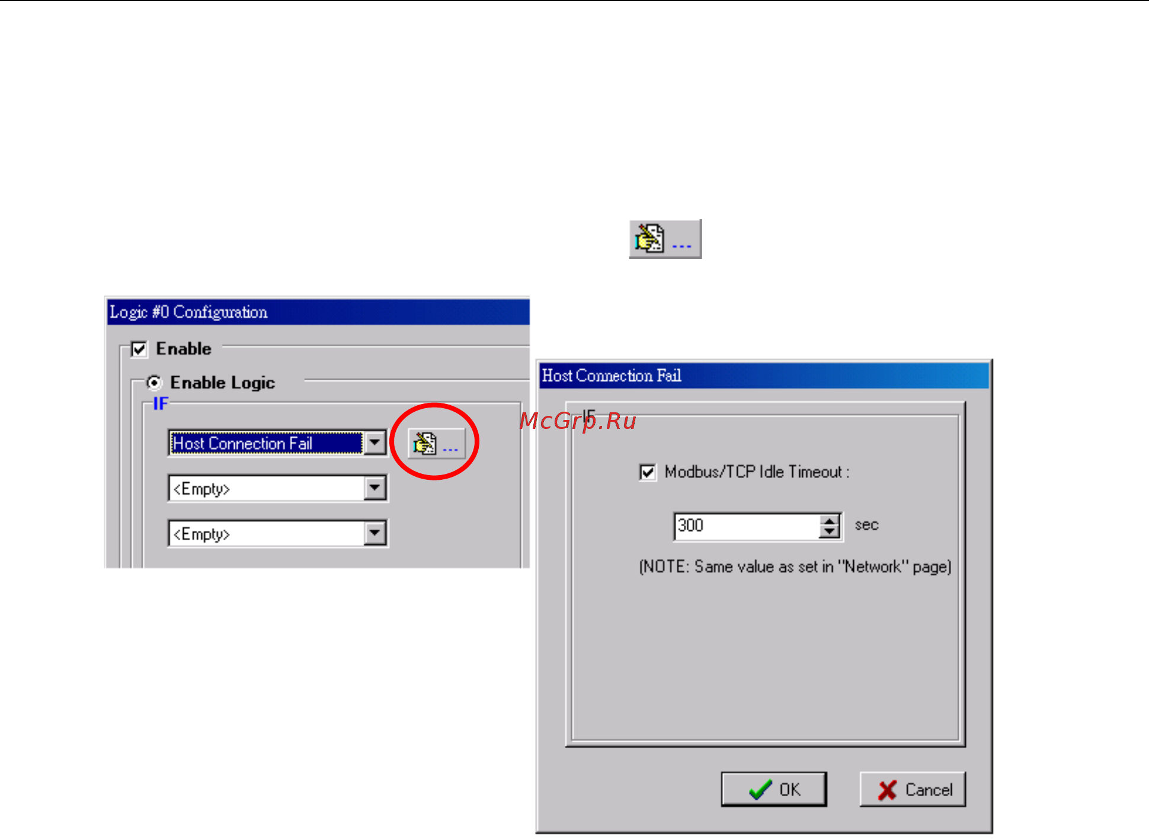Screen dimensions: 1149x840
Task: Toggle the Enable checkbox in Logic #0 Configuration
Action: tap(139, 349)
